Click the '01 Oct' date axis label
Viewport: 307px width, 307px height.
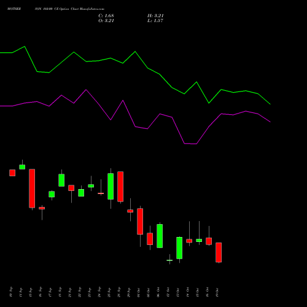pos(139,292)
